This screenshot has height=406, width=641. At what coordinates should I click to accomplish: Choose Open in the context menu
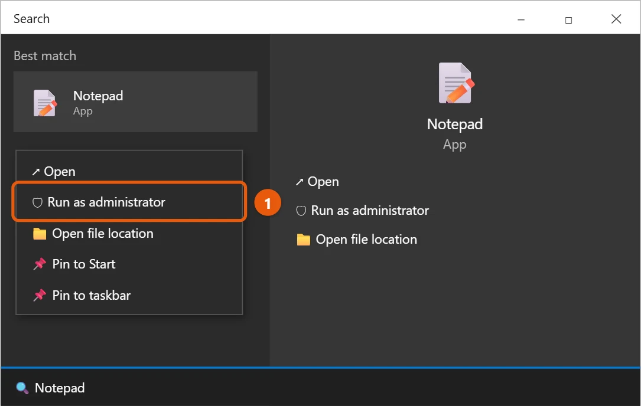click(x=129, y=171)
